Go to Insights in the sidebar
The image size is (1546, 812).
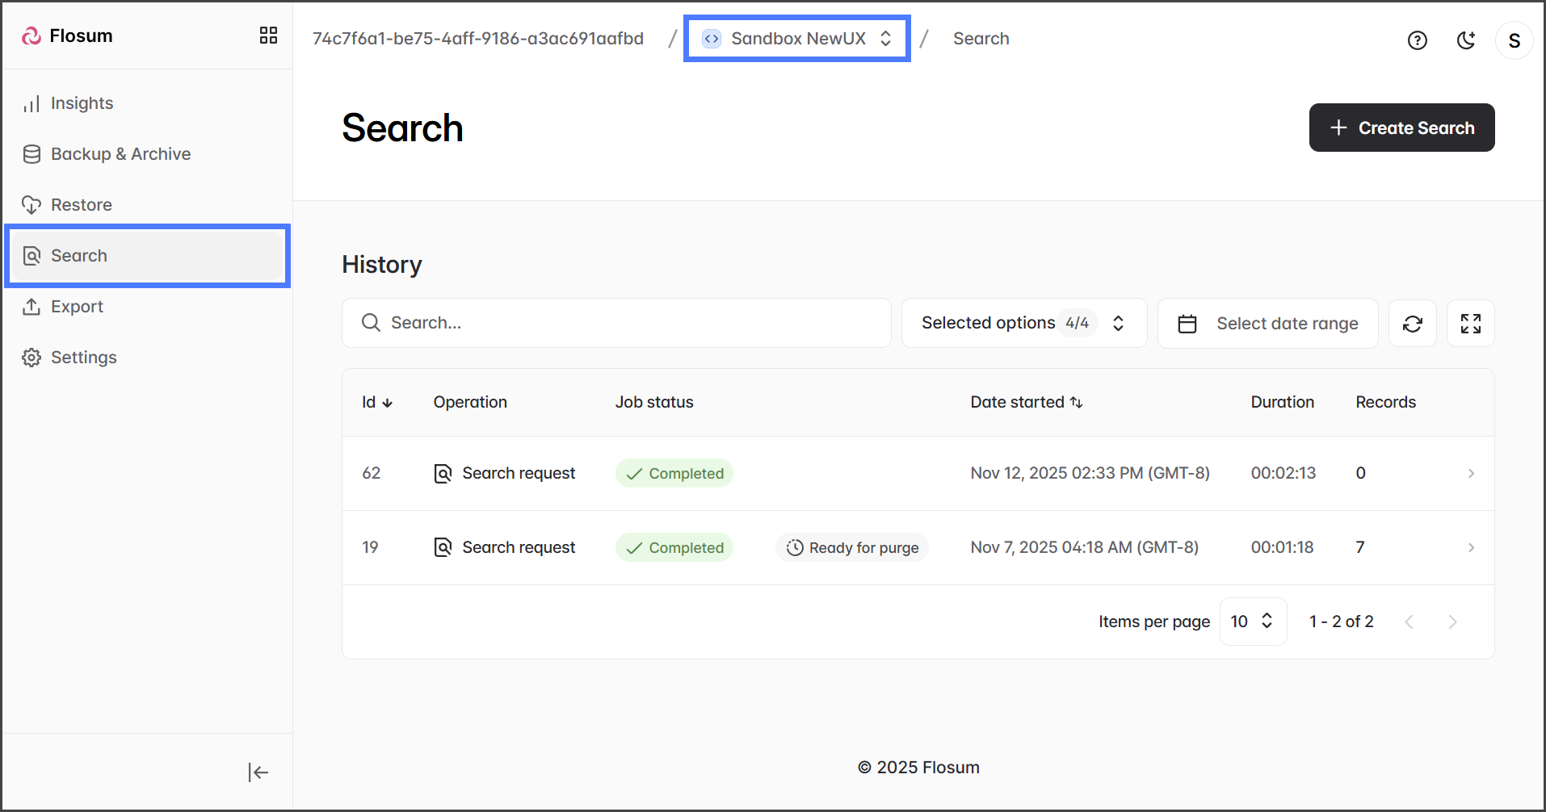tap(82, 103)
